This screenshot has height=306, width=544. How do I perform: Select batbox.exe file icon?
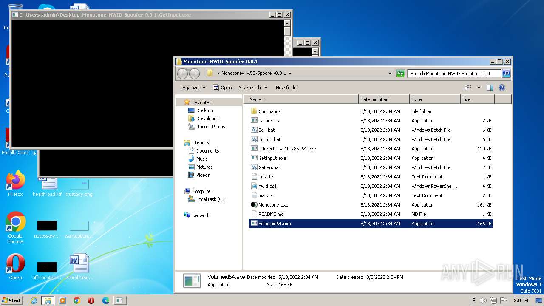coord(254,121)
